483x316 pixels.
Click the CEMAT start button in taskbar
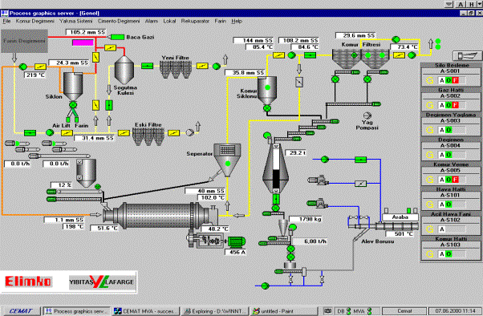point(20,311)
